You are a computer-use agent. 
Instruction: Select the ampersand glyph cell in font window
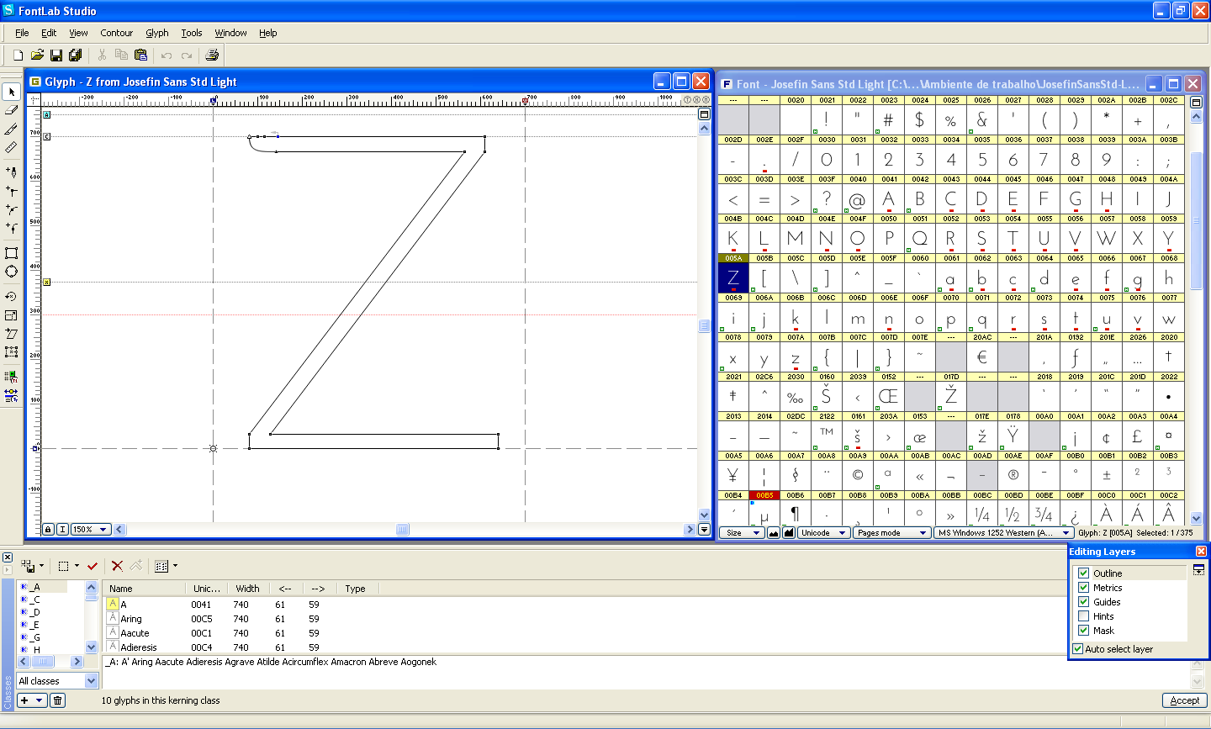point(981,120)
